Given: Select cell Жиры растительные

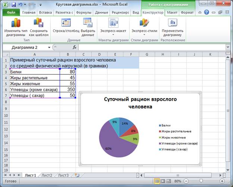Looking at the screenshot, I should 35,78.
